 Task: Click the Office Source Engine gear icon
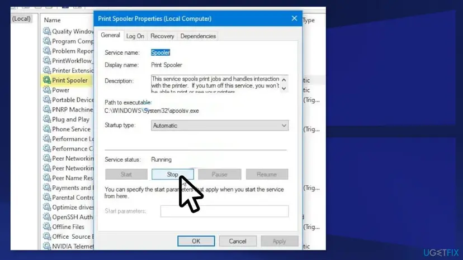tap(46, 236)
